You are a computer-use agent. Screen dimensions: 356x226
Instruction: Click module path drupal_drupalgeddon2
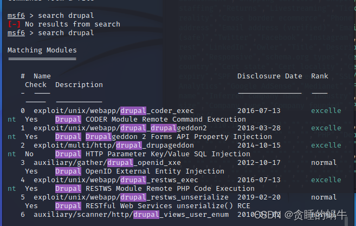point(120,128)
